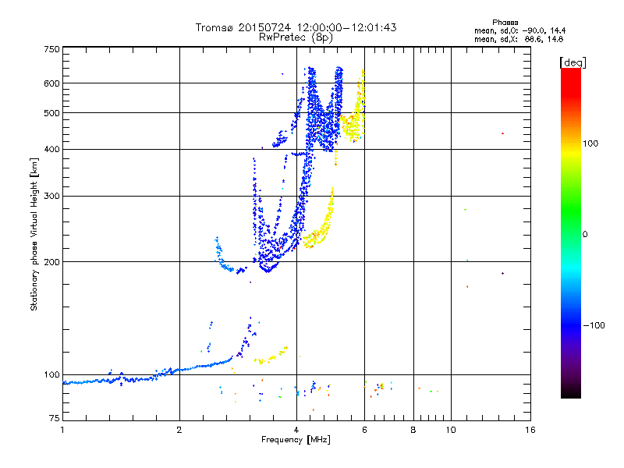Click the isolated red data point near 440 km

pyautogui.click(x=502, y=133)
